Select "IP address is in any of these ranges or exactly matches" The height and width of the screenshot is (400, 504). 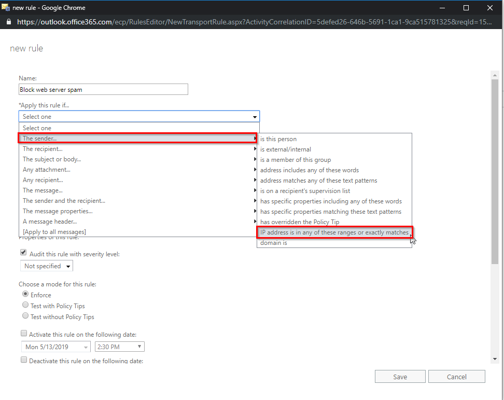(x=334, y=232)
